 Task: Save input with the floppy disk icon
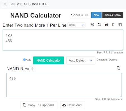click(106, 25)
